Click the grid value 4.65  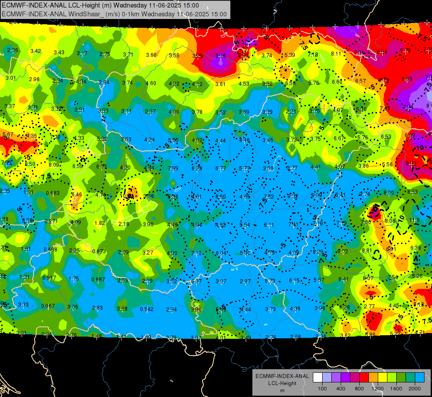[245, 196]
